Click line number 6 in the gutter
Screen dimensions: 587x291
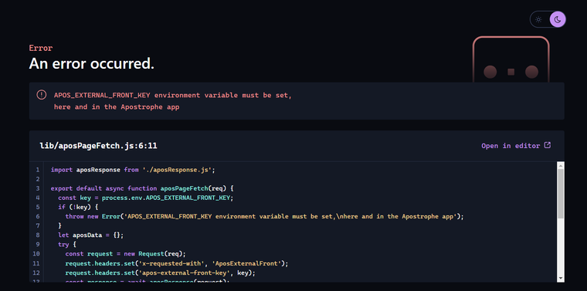pos(38,216)
